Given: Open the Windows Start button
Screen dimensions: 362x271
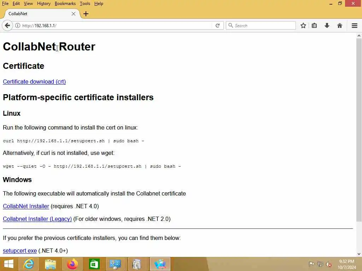Looking at the screenshot, I should click(9, 264).
